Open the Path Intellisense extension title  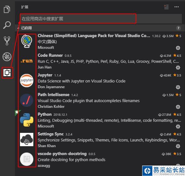click(x=54, y=95)
